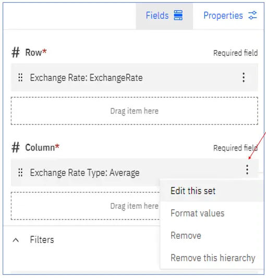Click the Filters section header label
The image size is (266, 278).
click(42, 240)
